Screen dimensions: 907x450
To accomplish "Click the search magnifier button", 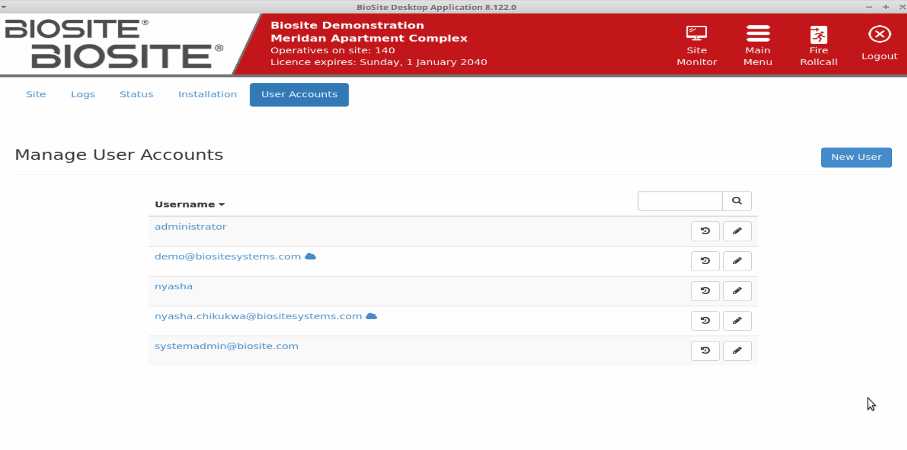I will click(737, 201).
